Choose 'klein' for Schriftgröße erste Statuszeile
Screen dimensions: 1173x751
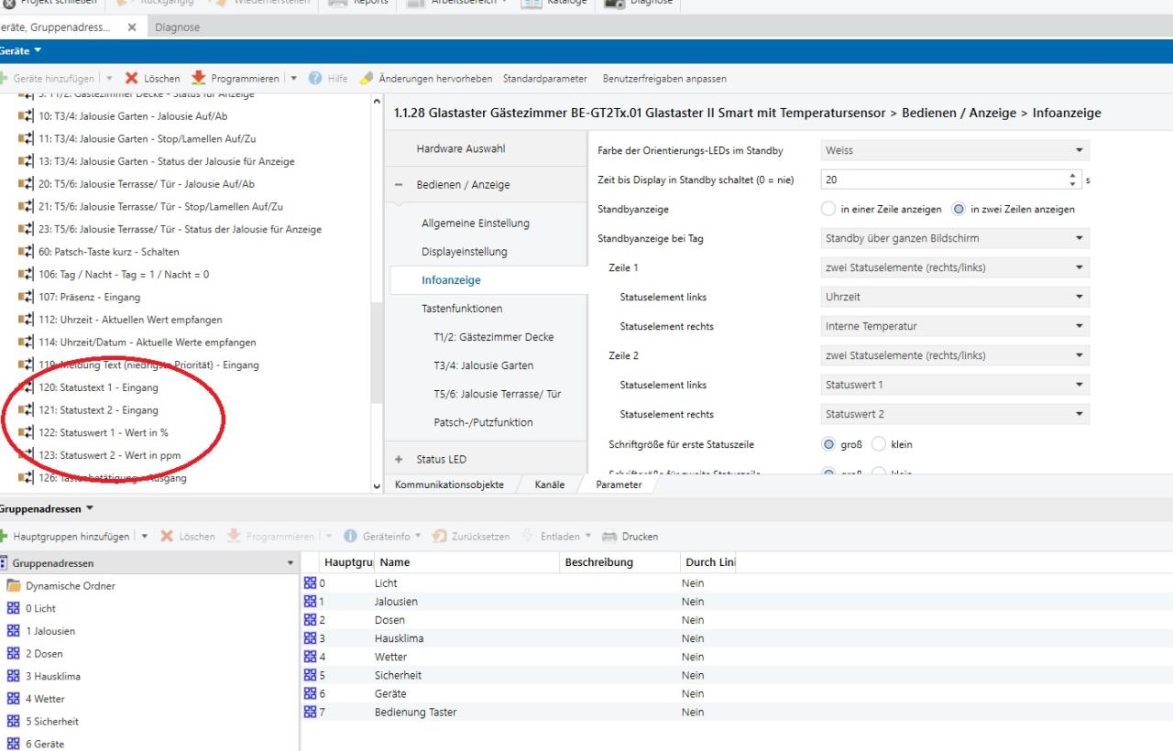[878, 444]
